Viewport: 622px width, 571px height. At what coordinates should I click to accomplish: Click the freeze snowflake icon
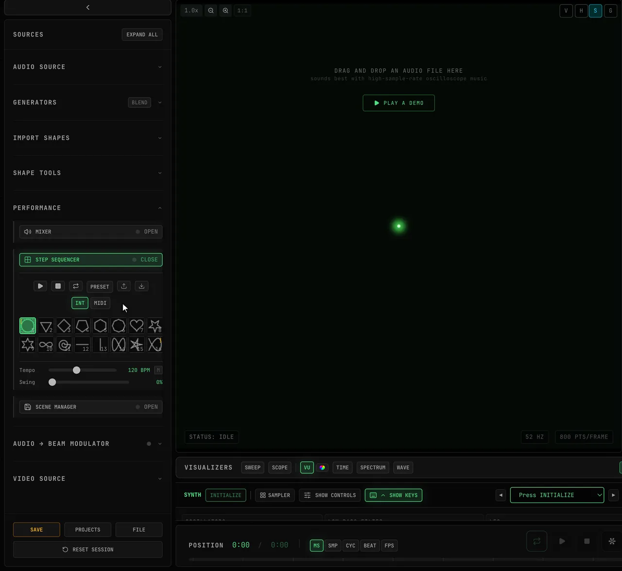[612, 541]
